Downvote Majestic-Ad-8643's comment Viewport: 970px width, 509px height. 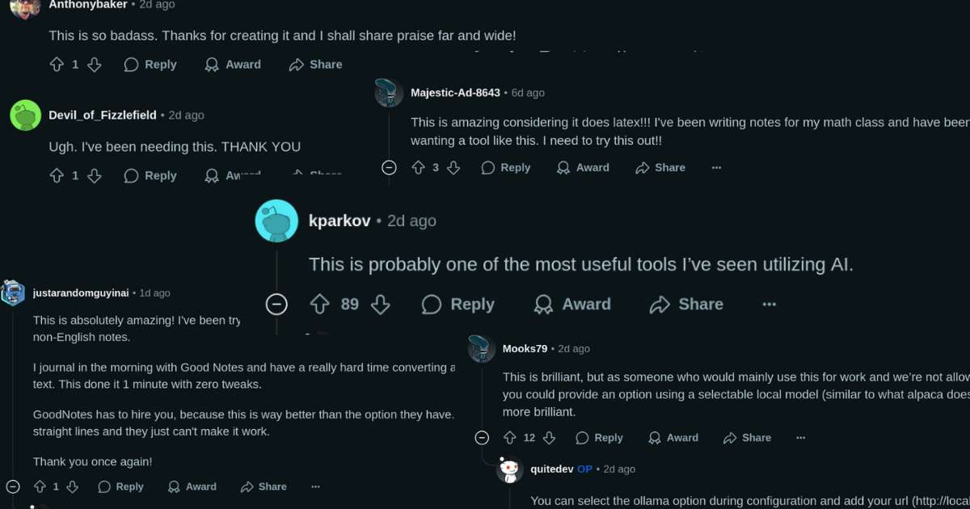(453, 167)
